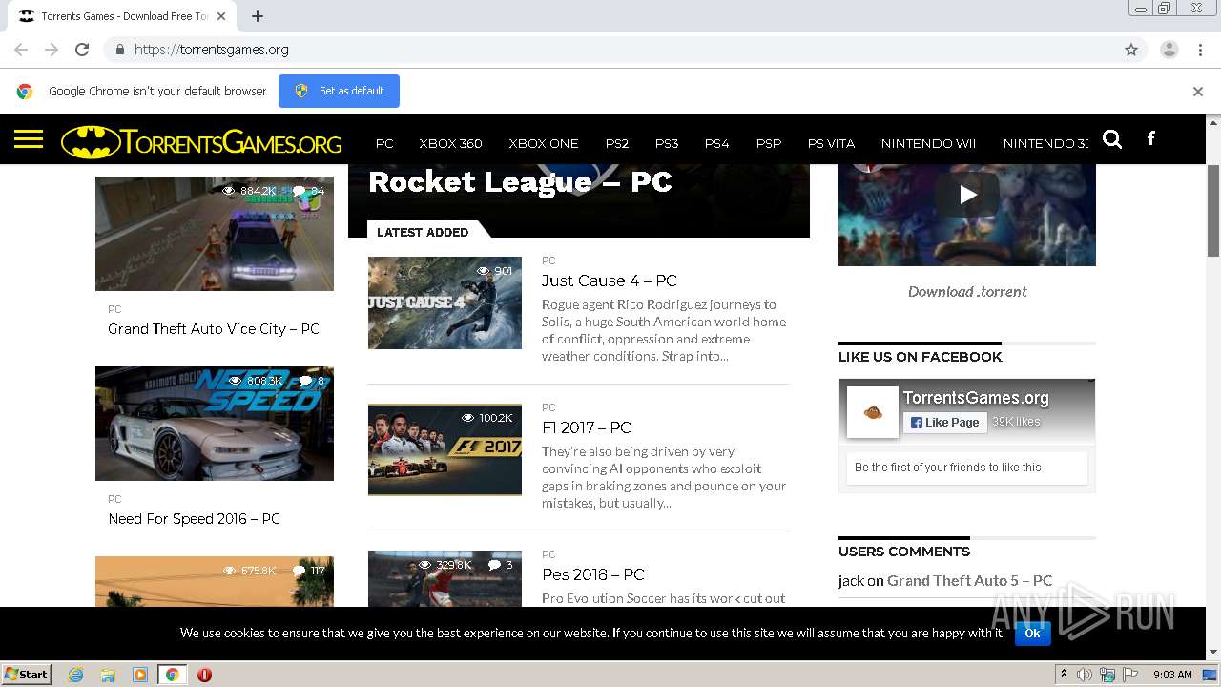Click the taskbar clock 9:03 AM
Image resolution: width=1221 pixels, height=687 pixels.
[1172, 675]
